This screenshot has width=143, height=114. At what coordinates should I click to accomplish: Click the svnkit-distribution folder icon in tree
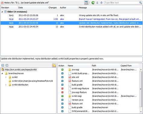[10, 85]
